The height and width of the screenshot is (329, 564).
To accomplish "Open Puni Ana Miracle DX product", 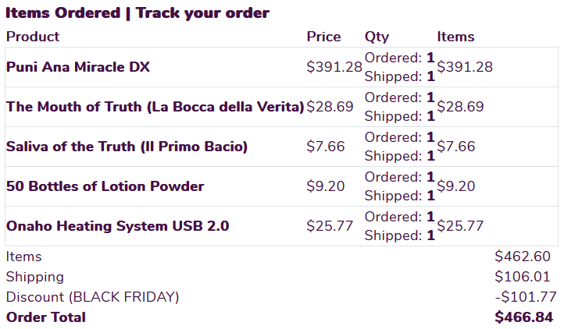I will pos(77,67).
